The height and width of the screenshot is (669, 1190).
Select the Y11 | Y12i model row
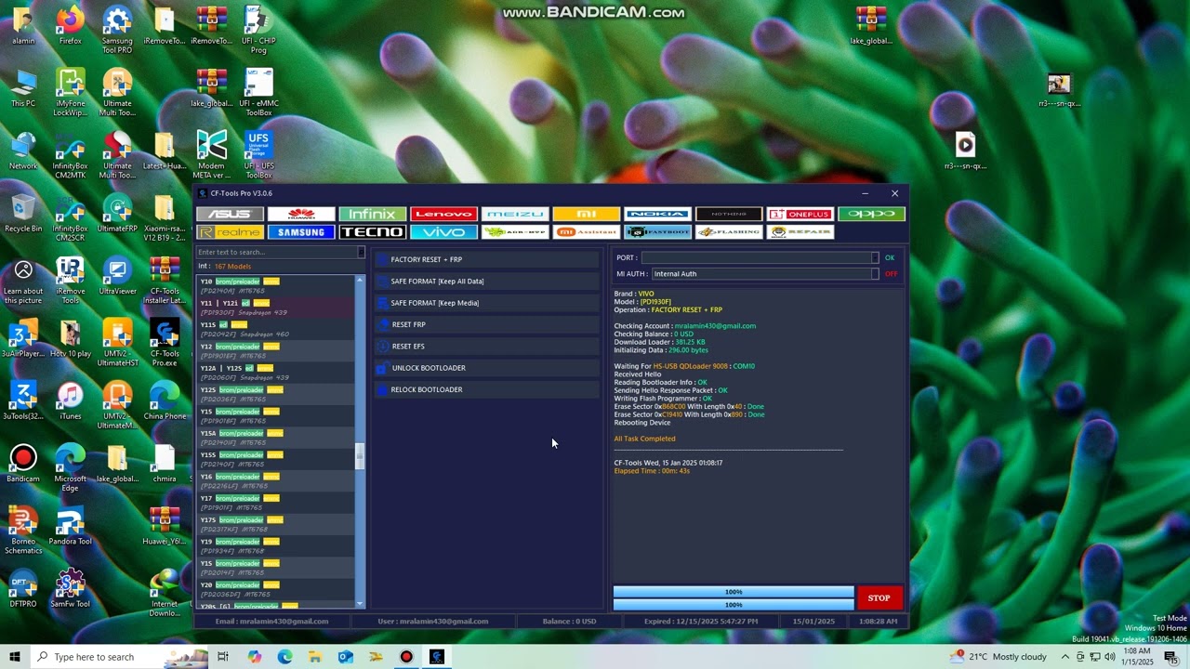[x=276, y=308]
